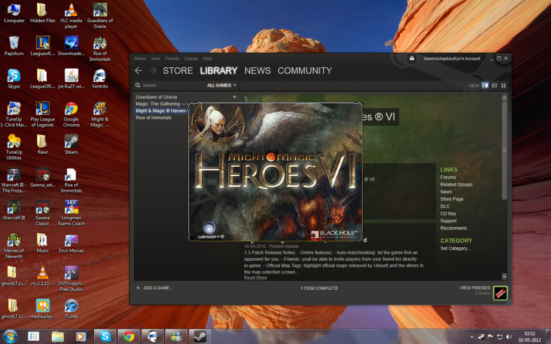Click VIEW FRIENDS button
The image size is (551, 344).
tap(475, 288)
